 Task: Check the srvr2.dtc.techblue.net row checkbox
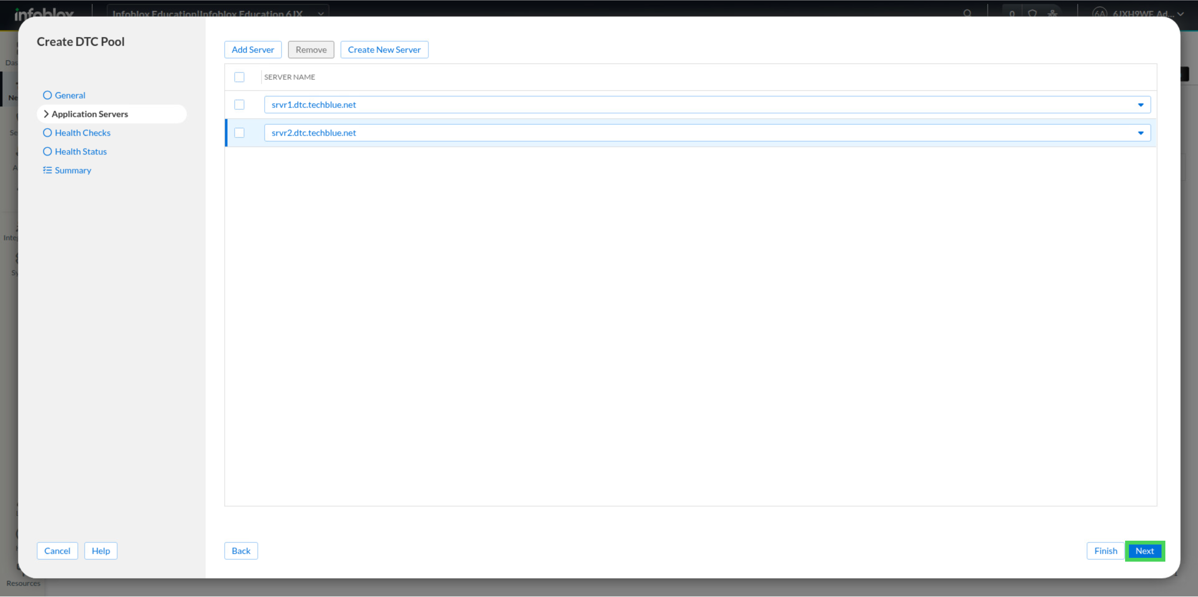coord(239,133)
